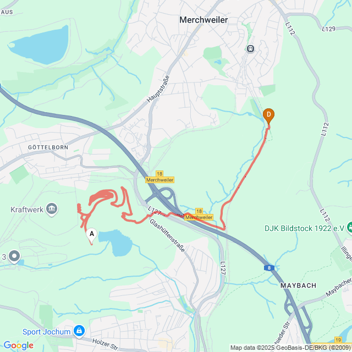Screen dimensions: 352x352
Task: Click the MAYBACH district label
Action: pos(298,285)
